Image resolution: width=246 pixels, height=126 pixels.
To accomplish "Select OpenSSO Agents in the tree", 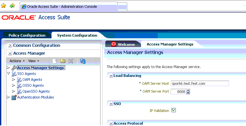I will tap(36, 91).
